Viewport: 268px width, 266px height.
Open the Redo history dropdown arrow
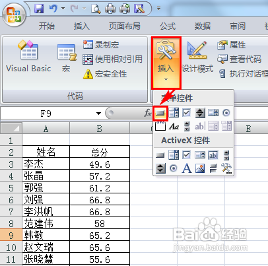(84, 9)
